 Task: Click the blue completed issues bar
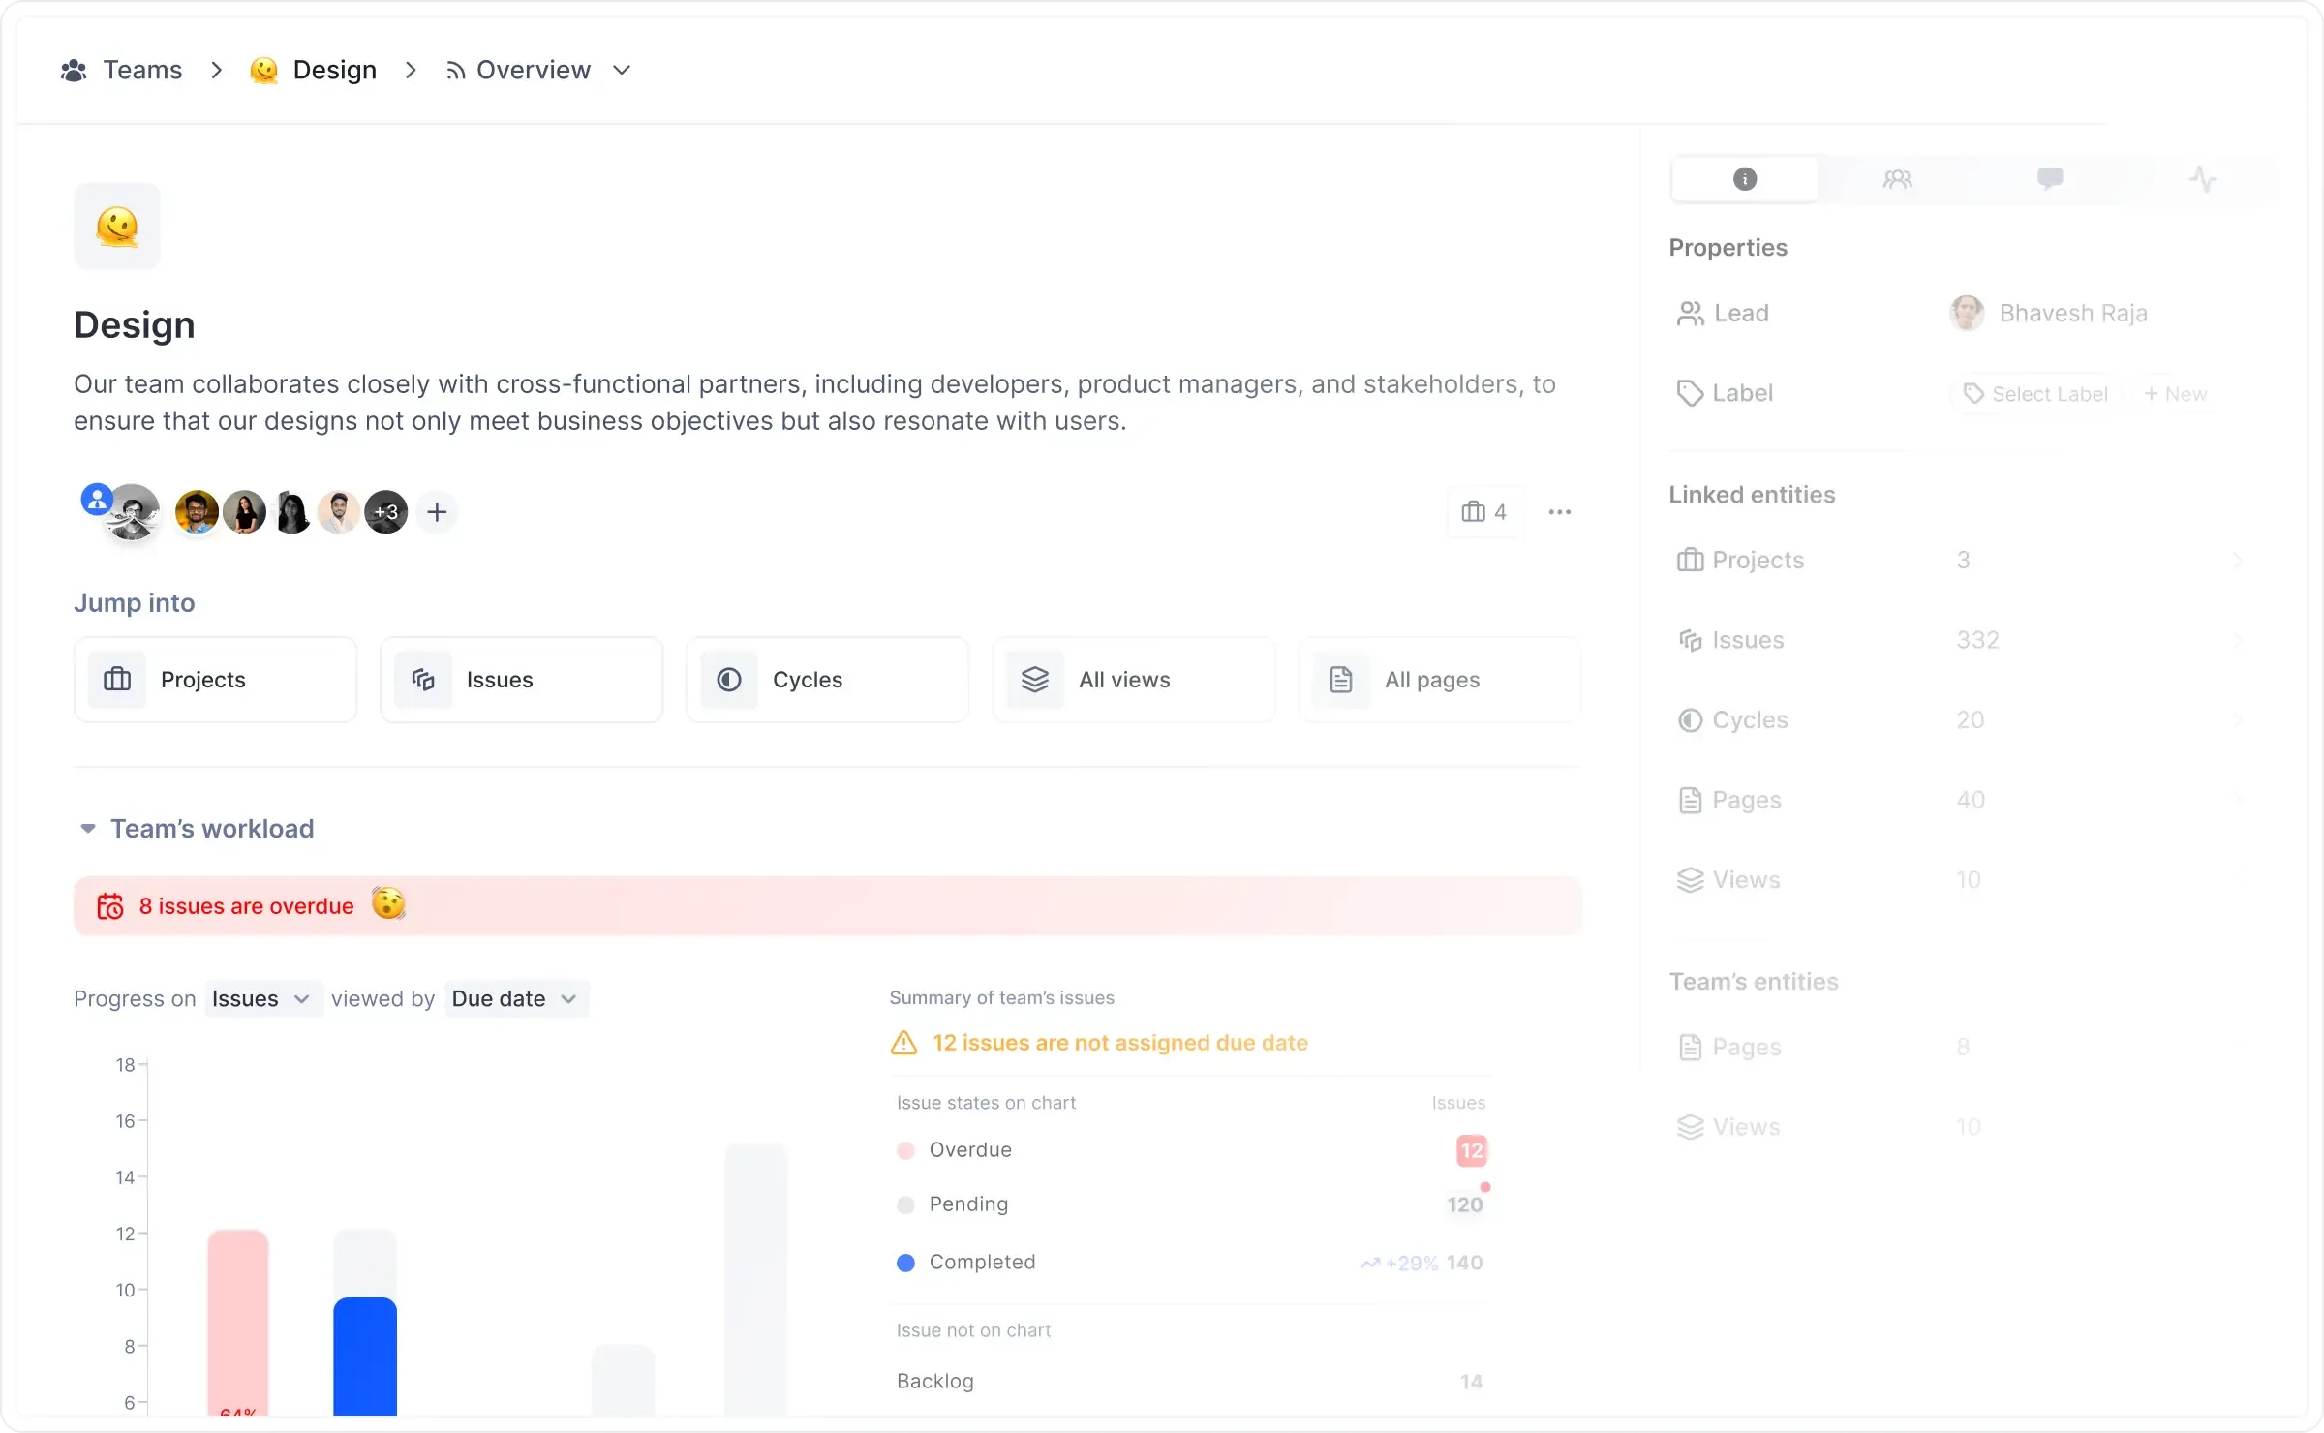365,1356
